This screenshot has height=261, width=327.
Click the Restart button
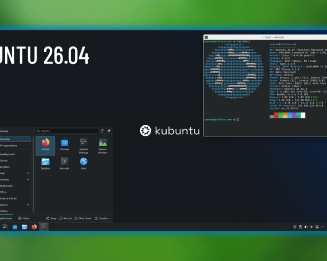tap(65, 218)
